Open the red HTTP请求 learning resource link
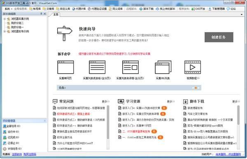Image resolution: width=247 pixels, height=159 pixels. 136,131
